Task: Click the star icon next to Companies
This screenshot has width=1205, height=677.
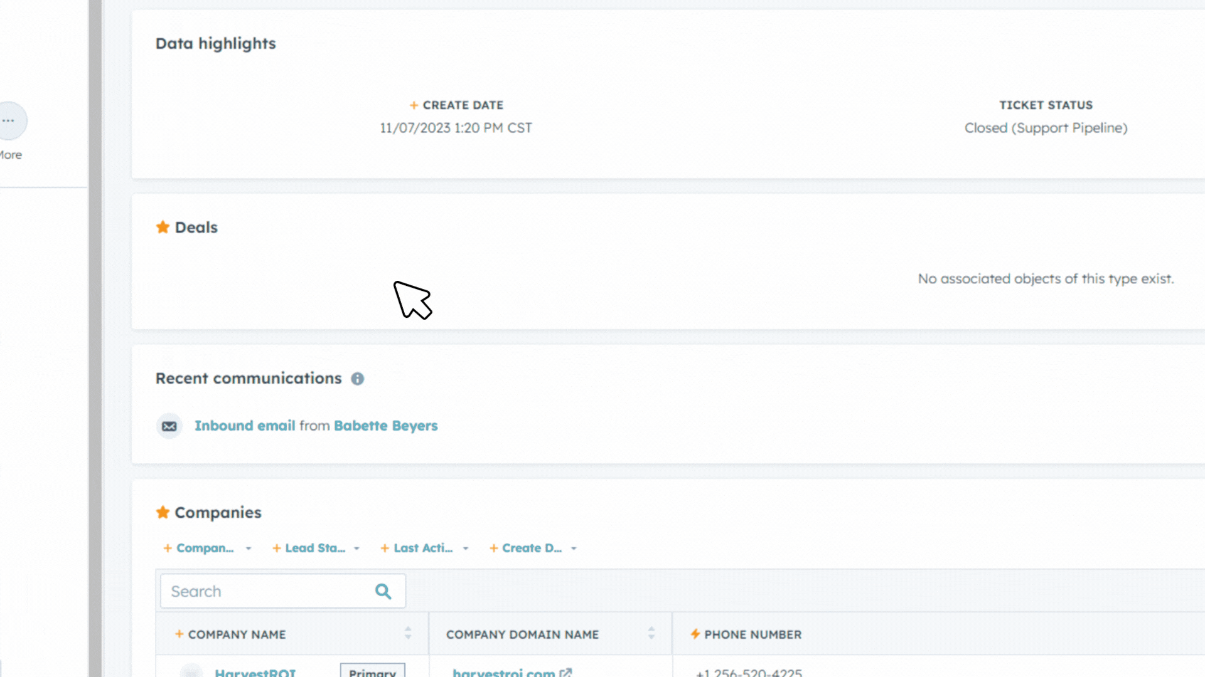Action: pos(162,513)
